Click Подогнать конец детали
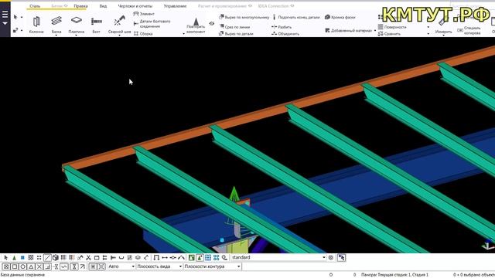 click(x=296, y=17)
